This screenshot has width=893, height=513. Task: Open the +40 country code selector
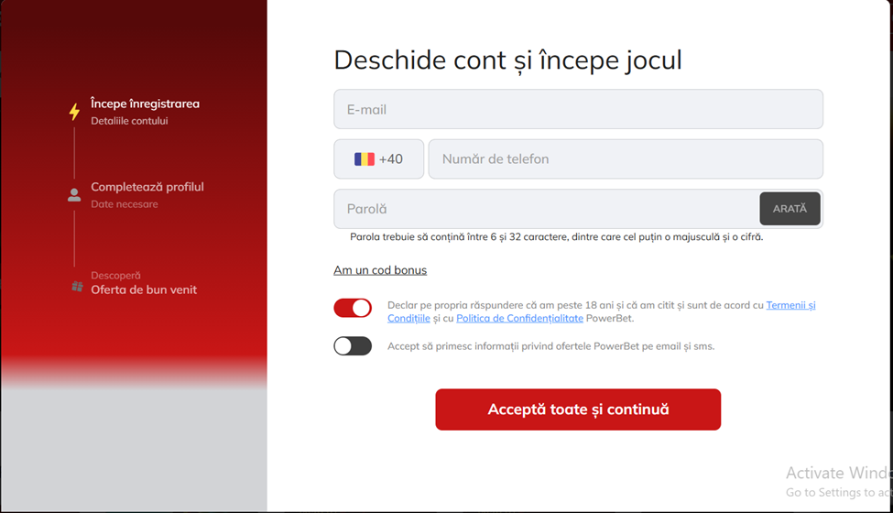(x=379, y=159)
